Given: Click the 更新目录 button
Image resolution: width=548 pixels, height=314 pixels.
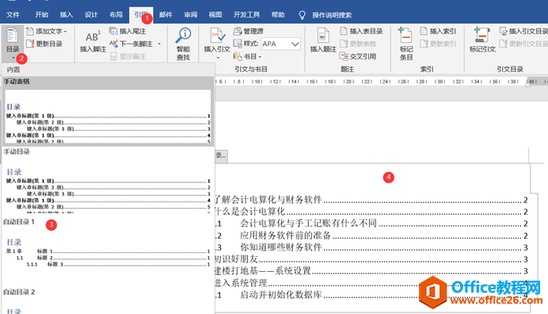Looking at the screenshot, I should (44, 44).
